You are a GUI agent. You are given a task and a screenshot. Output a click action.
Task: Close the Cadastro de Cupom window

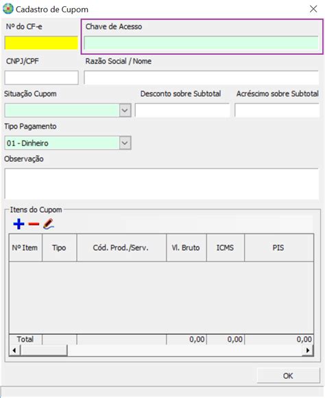[313, 9]
